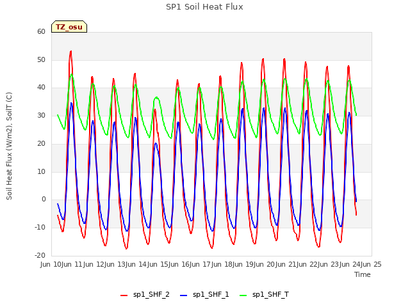Click the Time x-axis label
The height and width of the screenshot is (307, 410).
pos(363,274)
